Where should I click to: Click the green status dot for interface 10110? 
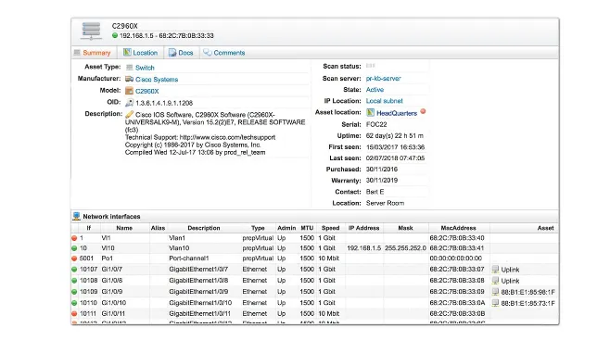click(x=74, y=302)
